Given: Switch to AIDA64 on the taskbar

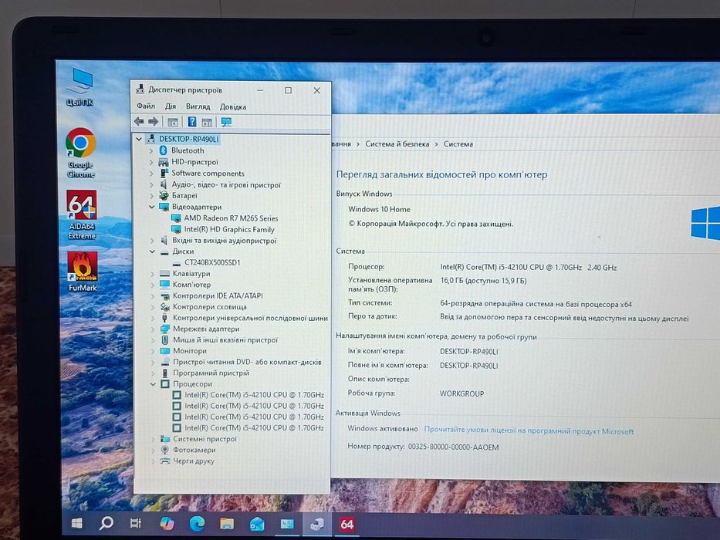Looking at the screenshot, I should tap(347, 524).
